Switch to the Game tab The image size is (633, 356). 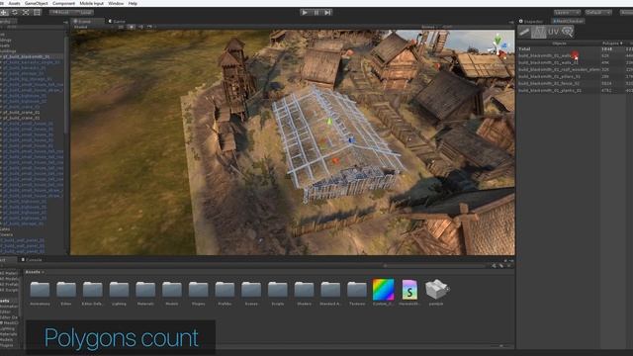117,22
